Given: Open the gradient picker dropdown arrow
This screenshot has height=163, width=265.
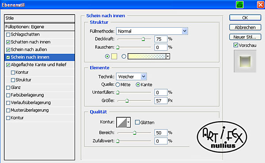Looking at the screenshot, I should pyautogui.click(x=168, y=56).
